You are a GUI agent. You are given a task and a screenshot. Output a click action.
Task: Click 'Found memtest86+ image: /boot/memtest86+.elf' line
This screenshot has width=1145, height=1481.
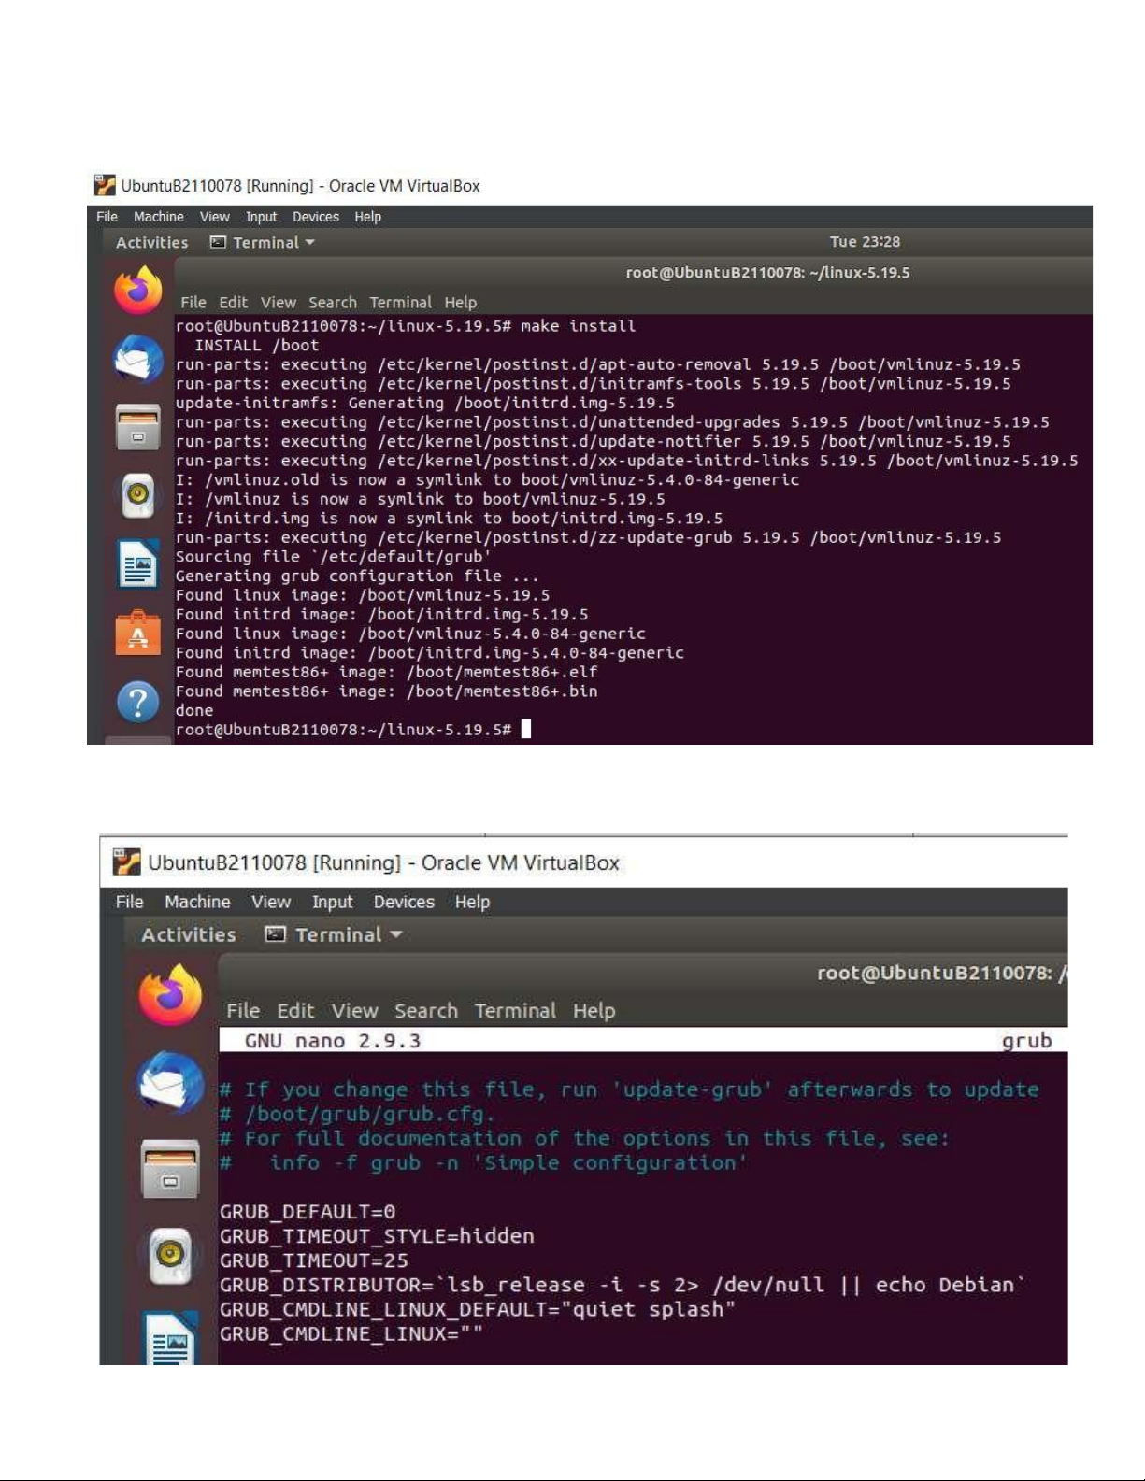[387, 672]
